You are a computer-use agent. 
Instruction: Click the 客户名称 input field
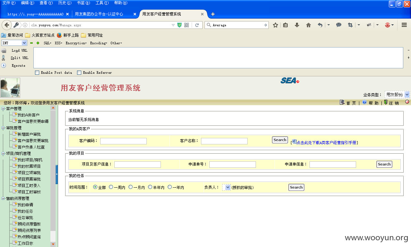point(224,141)
